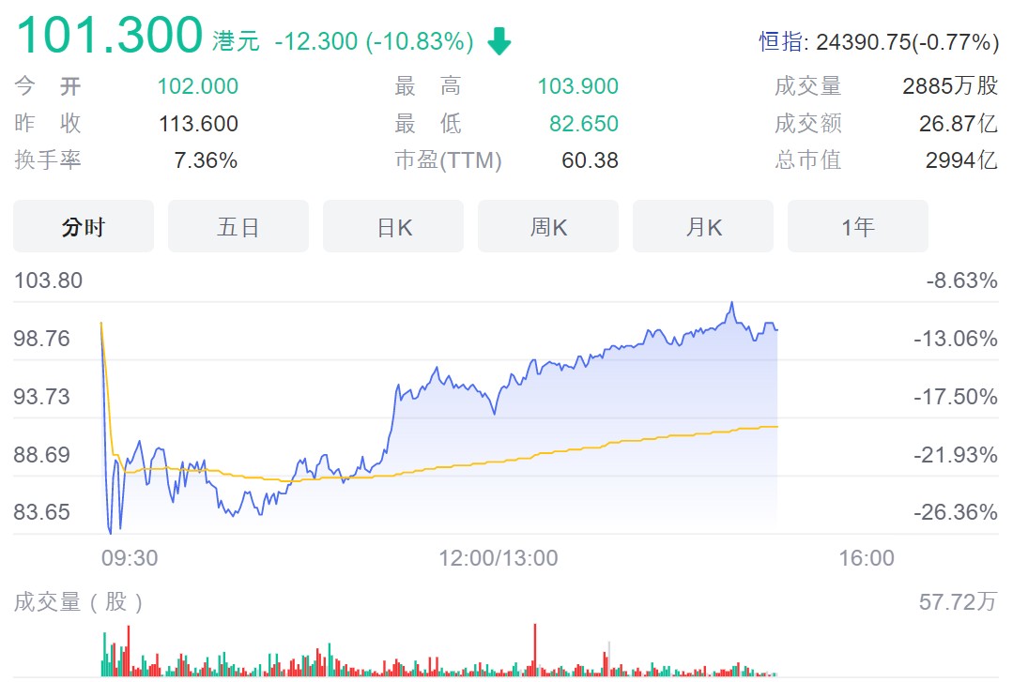Click the 最低 value 82.650
The image size is (1028, 682).
[x=584, y=124]
